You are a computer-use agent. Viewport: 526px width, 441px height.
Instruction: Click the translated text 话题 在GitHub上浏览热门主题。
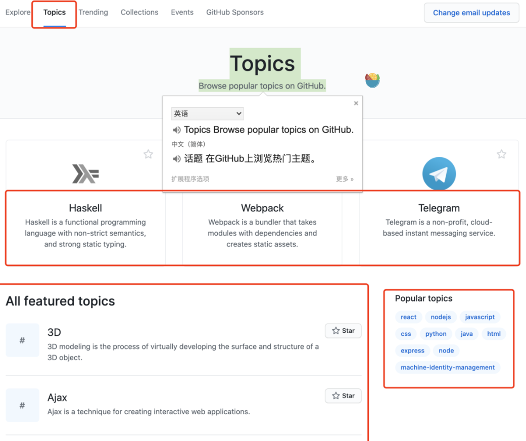point(250,158)
